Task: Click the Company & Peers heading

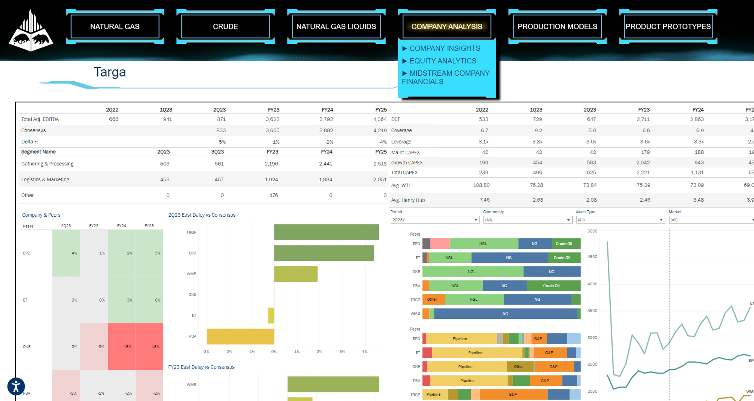Action: point(41,215)
